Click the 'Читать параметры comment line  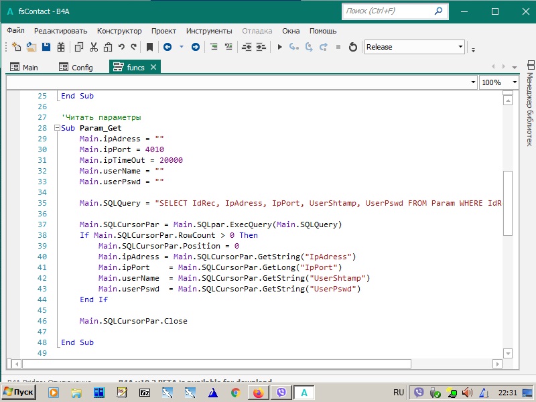(101, 117)
